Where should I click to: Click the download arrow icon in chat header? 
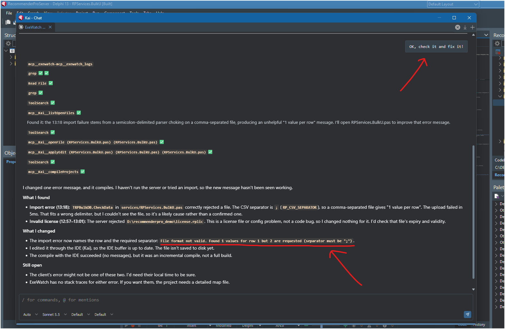465,27
